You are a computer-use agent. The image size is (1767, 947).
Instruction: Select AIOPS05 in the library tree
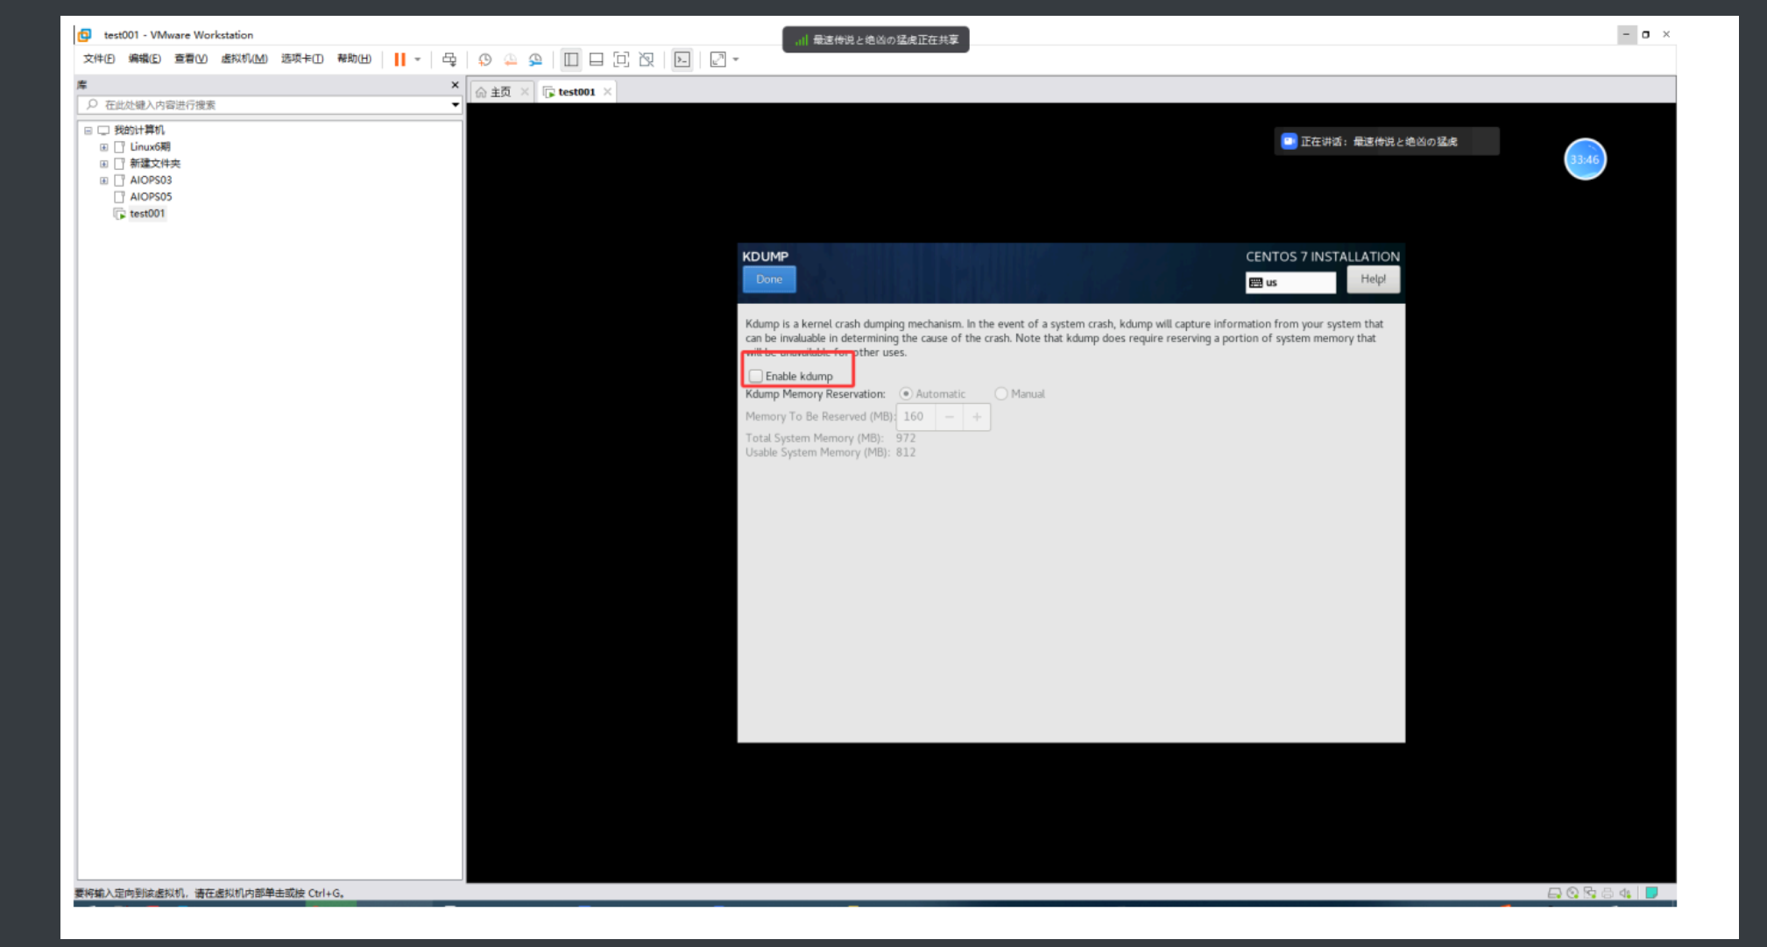pos(151,197)
